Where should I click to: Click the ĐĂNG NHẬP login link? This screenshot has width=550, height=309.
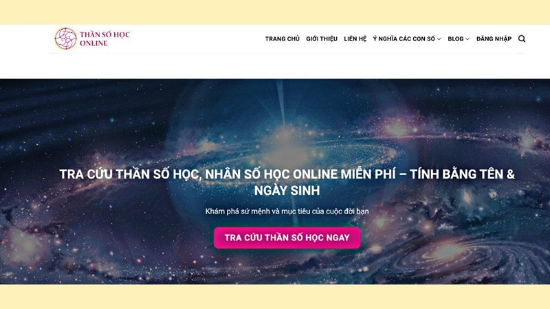[x=494, y=39]
